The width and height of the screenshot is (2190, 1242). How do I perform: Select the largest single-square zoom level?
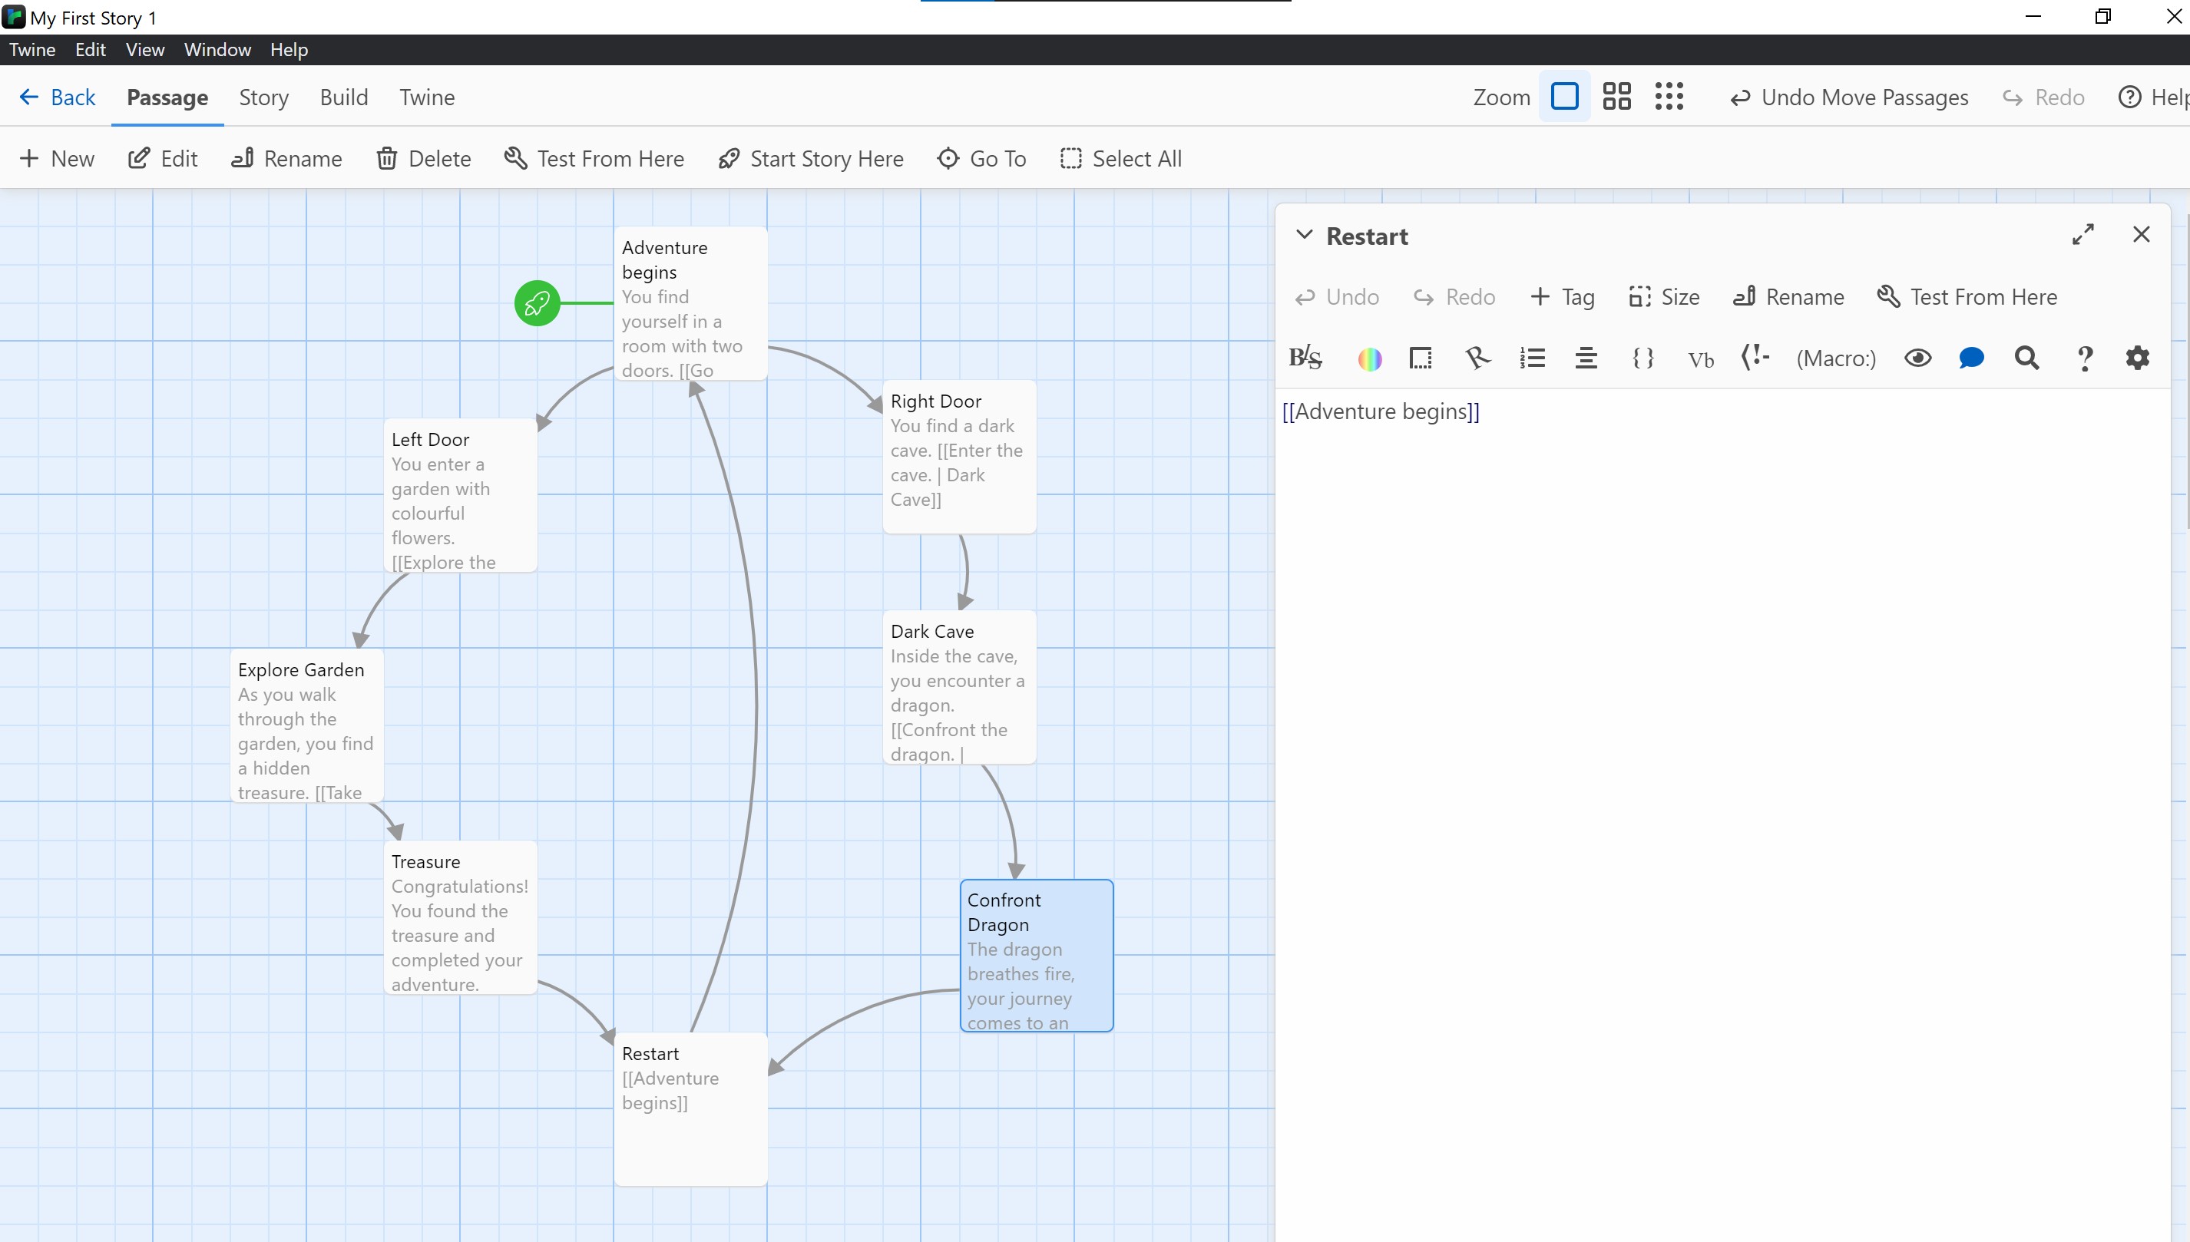pyautogui.click(x=1565, y=97)
